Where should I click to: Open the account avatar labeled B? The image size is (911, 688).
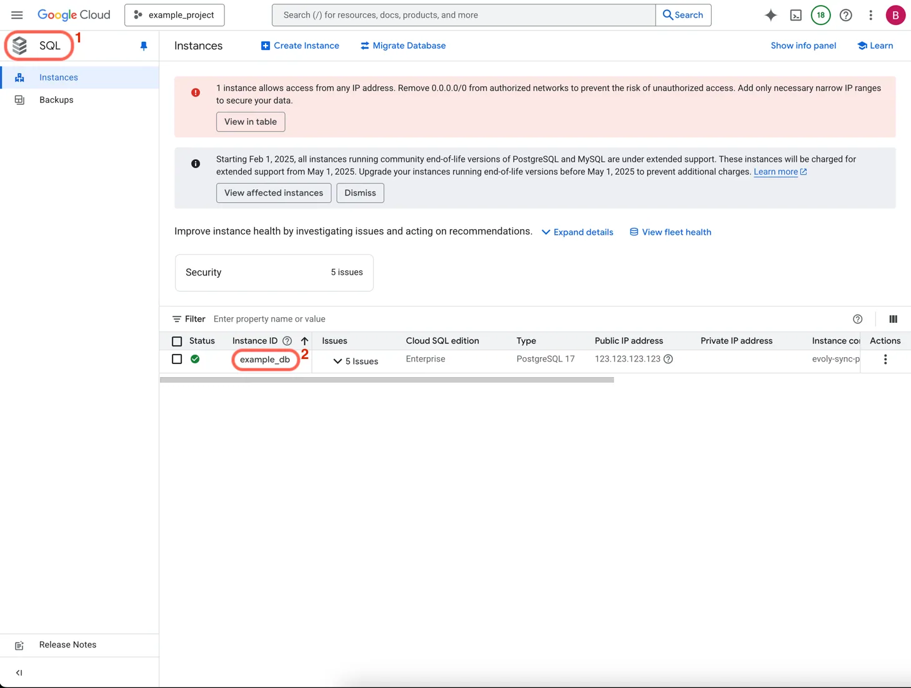pyautogui.click(x=895, y=15)
